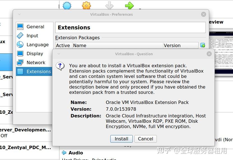Click the General monitor icon
The width and height of the screenshot is (233, 160).
[x=20, y=27]
